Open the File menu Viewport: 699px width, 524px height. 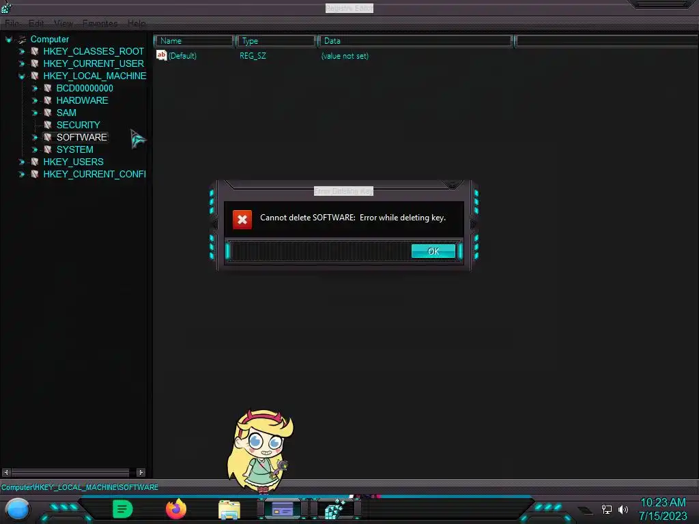[12, 23]
